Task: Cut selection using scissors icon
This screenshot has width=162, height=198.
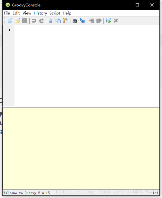Action: tap(51, 21)
